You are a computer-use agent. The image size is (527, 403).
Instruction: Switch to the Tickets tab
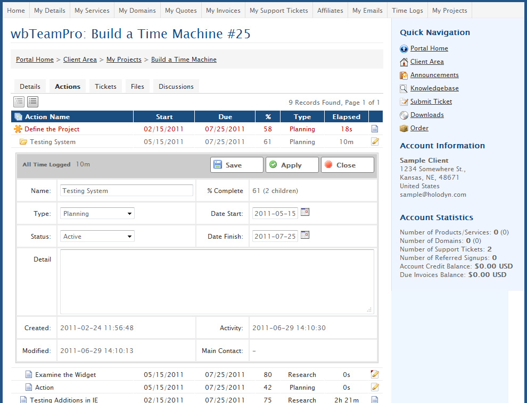click(x=105, y=87)
